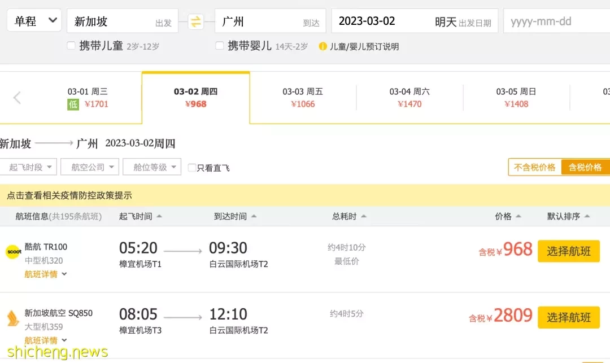Select the 03-03 周五 date tab
Image resolution: width=610 pixels, height=363 pixels.
303,98
